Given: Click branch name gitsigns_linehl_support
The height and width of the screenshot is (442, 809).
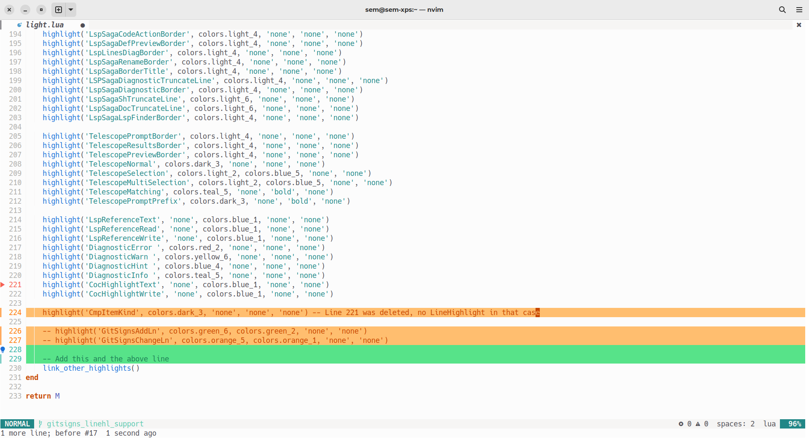Looking at the screenshot, I should coord(95,424).
